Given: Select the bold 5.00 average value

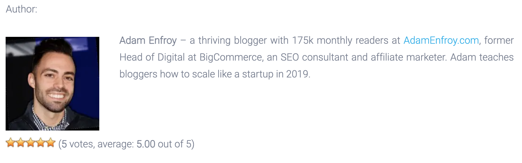Looking at the screenshot, I should pyautogui.click(x=146, y=144).
